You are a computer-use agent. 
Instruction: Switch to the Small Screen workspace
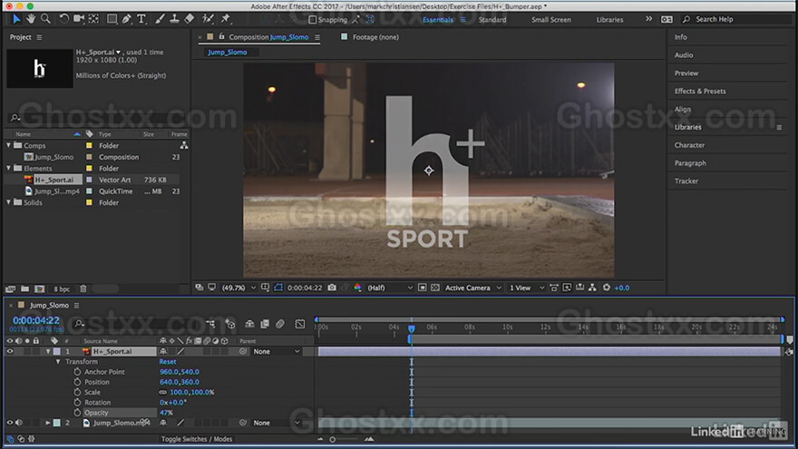tap(551, 19)
